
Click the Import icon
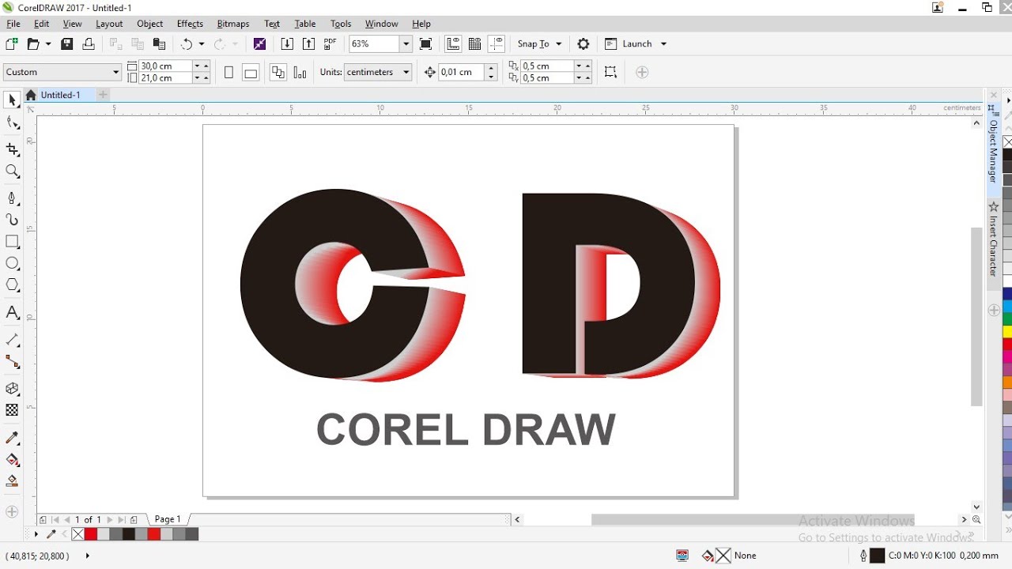(x=287, y=44)
